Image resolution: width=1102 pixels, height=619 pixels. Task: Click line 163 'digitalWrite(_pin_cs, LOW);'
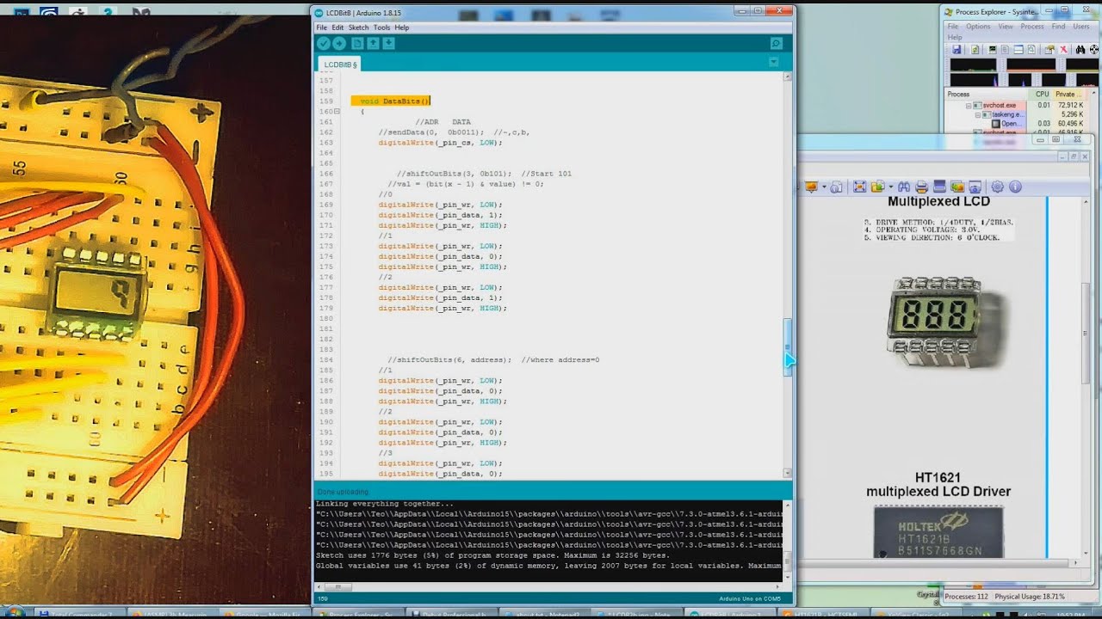pyautogui.click(x=440, y=143)
